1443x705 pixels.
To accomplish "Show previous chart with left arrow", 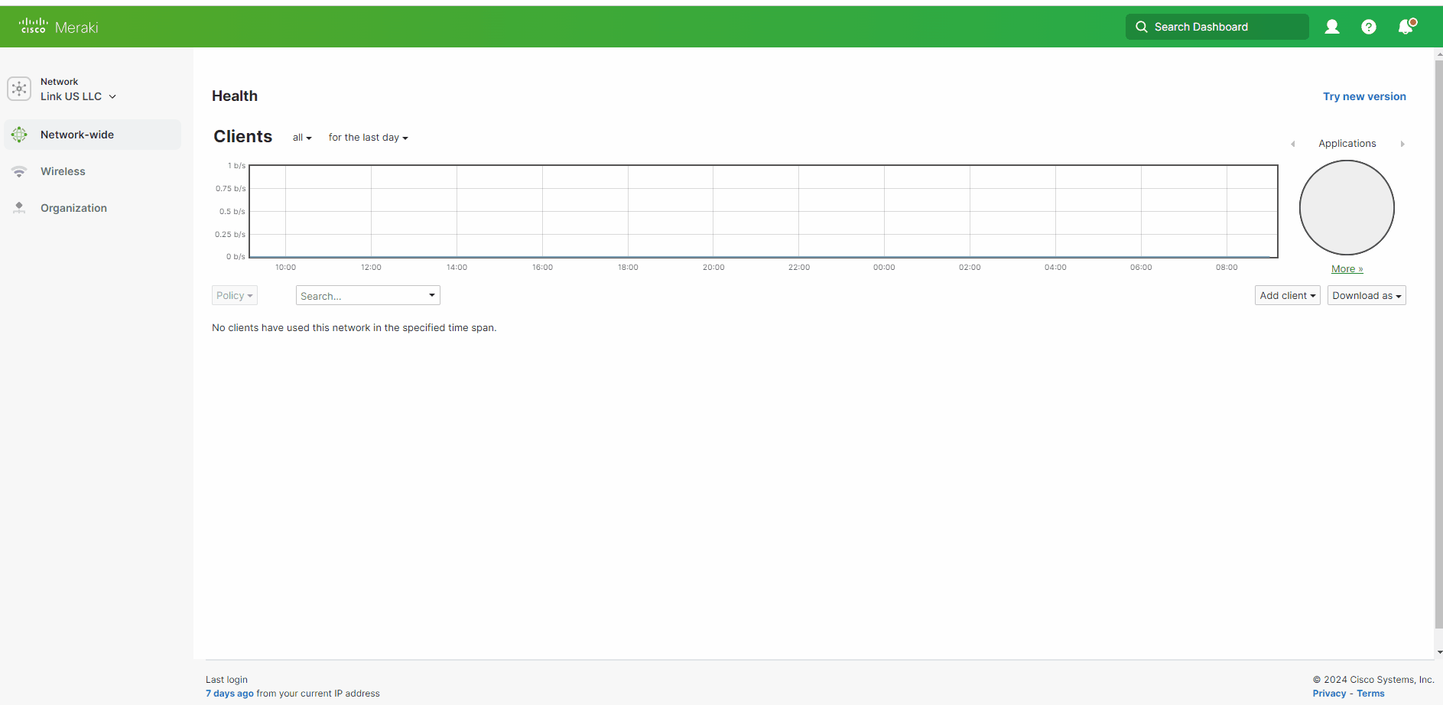I will pos(1292,144).
